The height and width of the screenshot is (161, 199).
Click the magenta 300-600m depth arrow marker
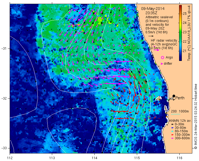coord(172,138)
